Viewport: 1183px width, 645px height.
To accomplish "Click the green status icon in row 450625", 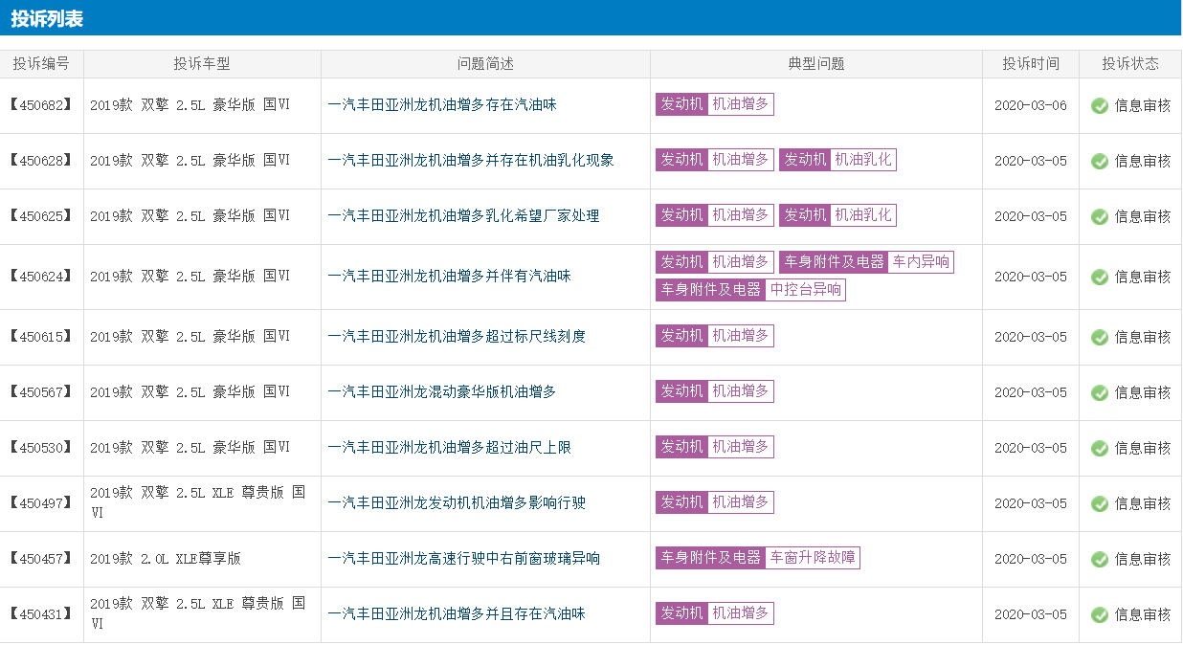I will point(1100,216).
